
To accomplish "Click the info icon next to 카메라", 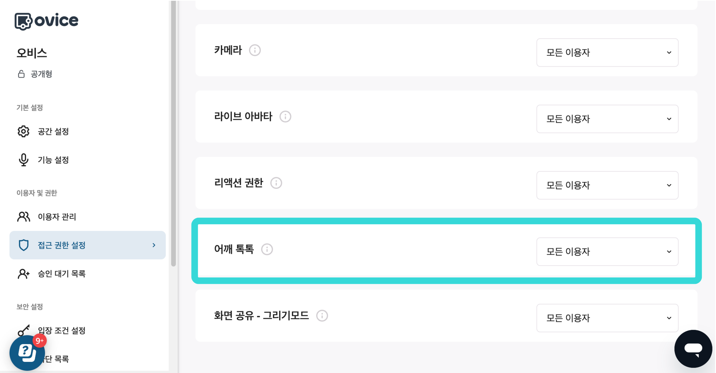I will pos(255,50).
